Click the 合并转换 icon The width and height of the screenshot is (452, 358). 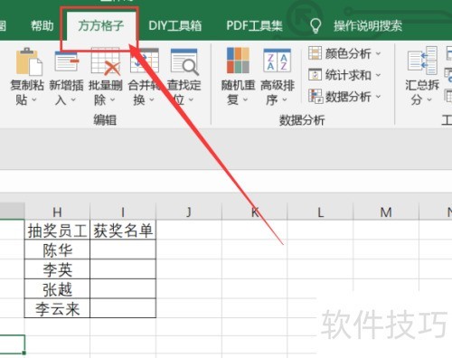[x=144, y=61]
